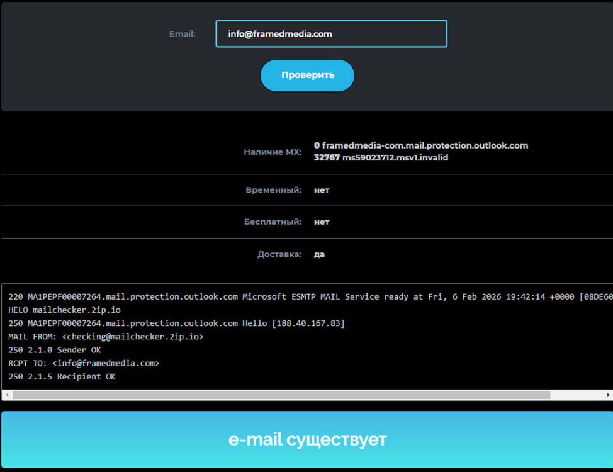The height and width of the screenshot is (472, 613).
Task: Click the log line '250 2.1.5 Recipient OK'
Action: (62, 376)
